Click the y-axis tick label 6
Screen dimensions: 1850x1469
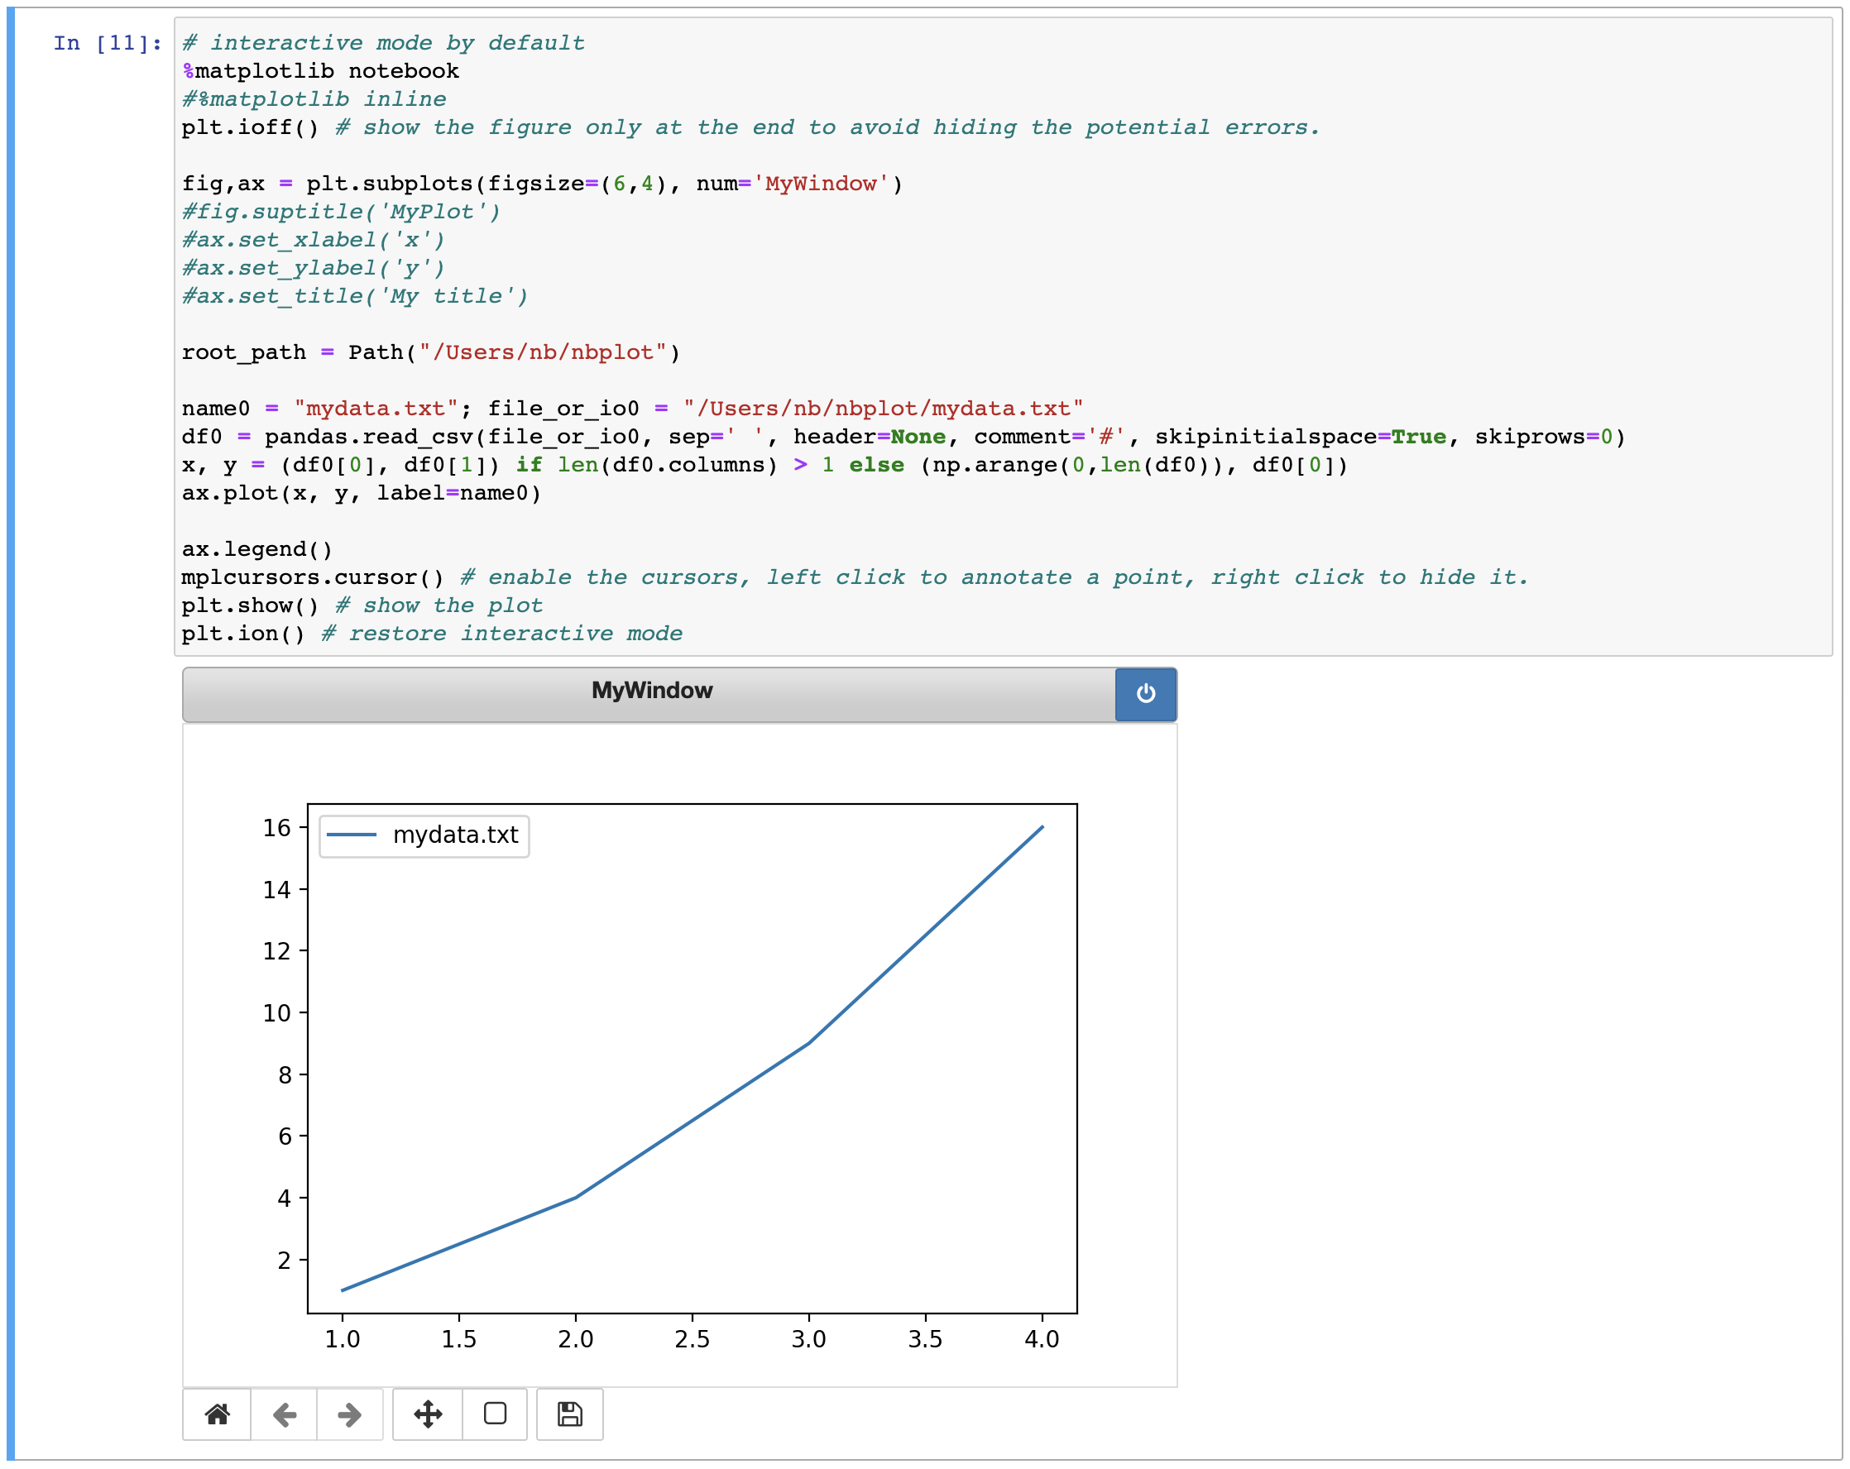(285, 1137)
